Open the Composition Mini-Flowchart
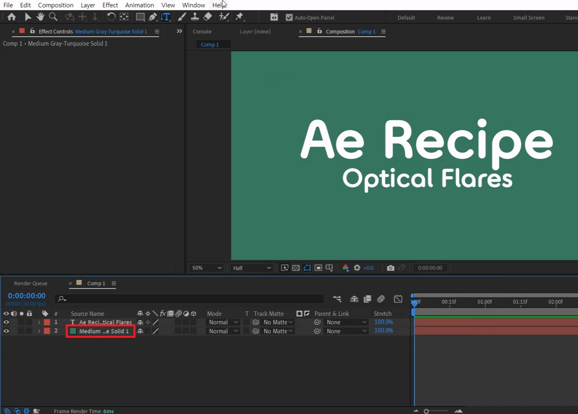 coord(337,299)
